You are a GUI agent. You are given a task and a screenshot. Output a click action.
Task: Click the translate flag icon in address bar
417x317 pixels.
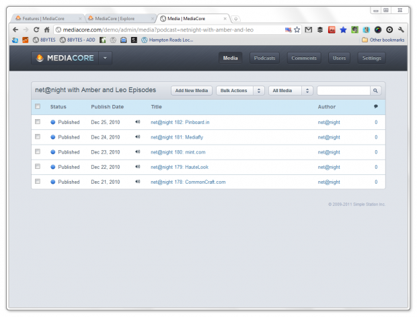[x=289, y=30]
